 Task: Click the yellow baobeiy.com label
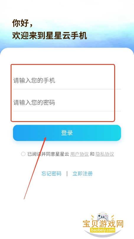[103, 230]
